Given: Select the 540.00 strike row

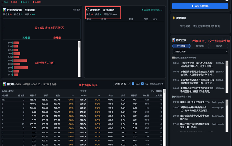Looking at the screenshot, I should 82,136.
